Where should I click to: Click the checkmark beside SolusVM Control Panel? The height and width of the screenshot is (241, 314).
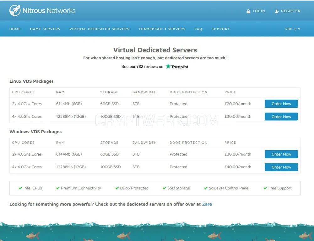206,188
